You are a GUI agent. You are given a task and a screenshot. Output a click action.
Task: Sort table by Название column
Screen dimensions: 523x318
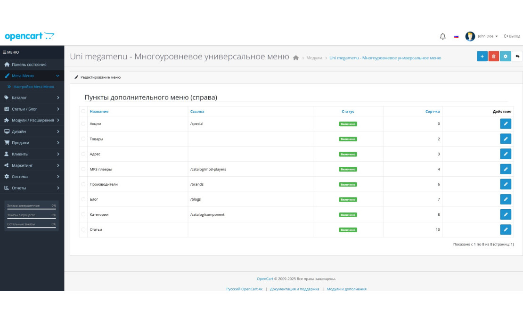pos(99,111)
